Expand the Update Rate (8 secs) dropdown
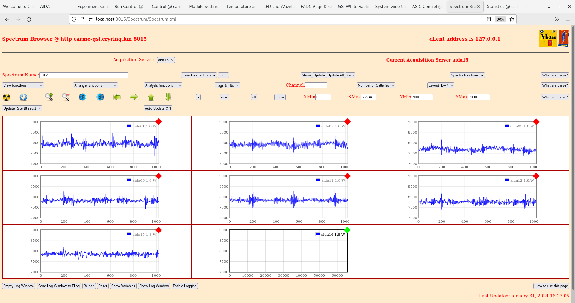575x303 pixels. tap(22, 108)
